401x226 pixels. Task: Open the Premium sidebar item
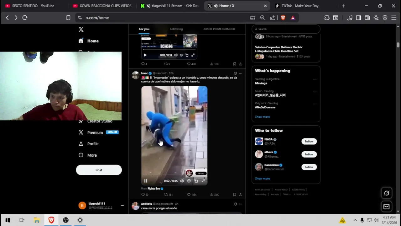[98, 132]
